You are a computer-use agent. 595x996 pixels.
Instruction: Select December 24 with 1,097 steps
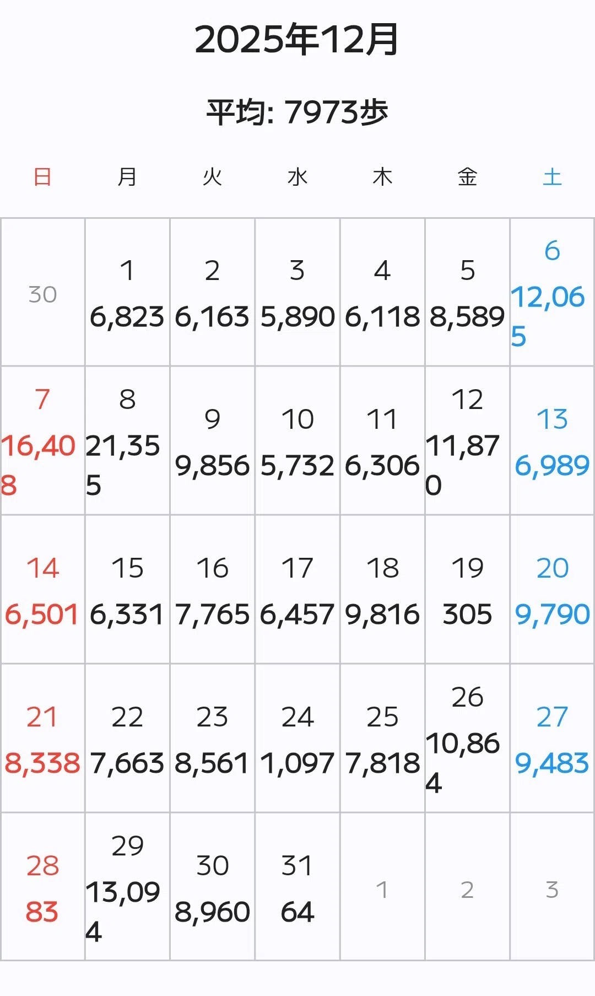tap(297, 738)
